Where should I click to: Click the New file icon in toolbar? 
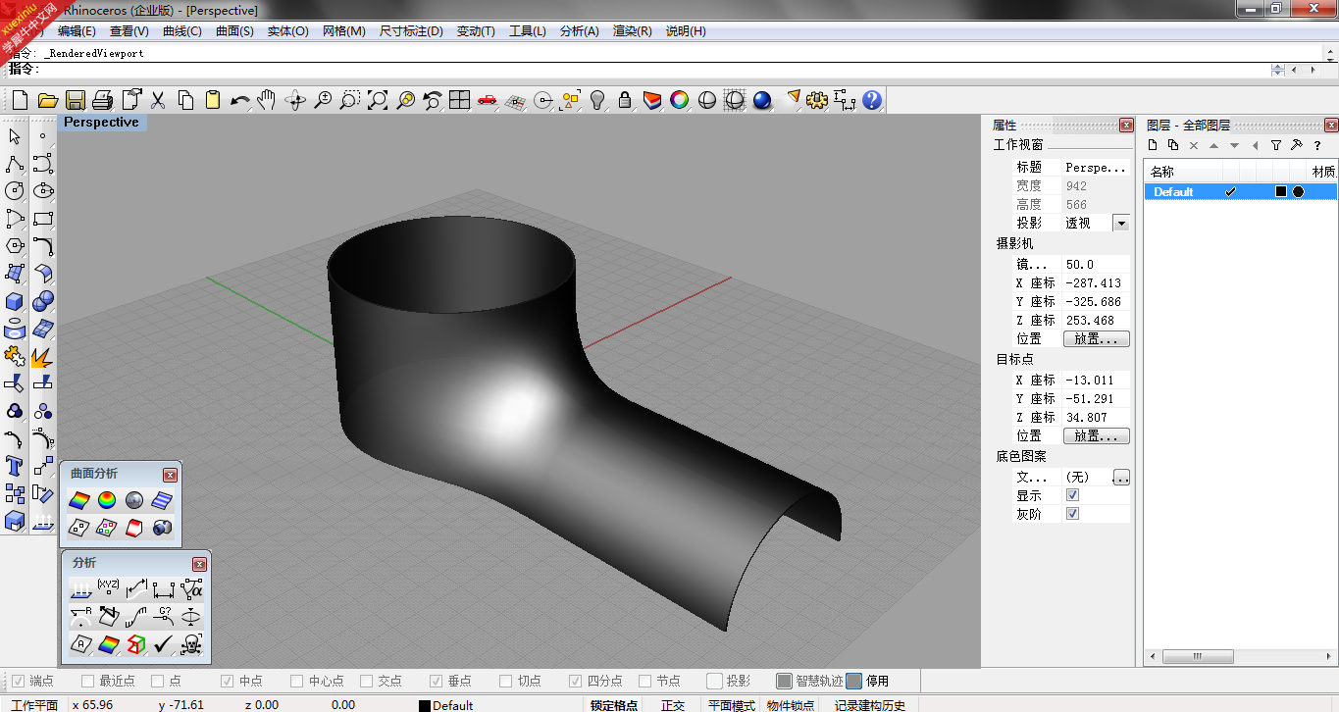point(20,100)
